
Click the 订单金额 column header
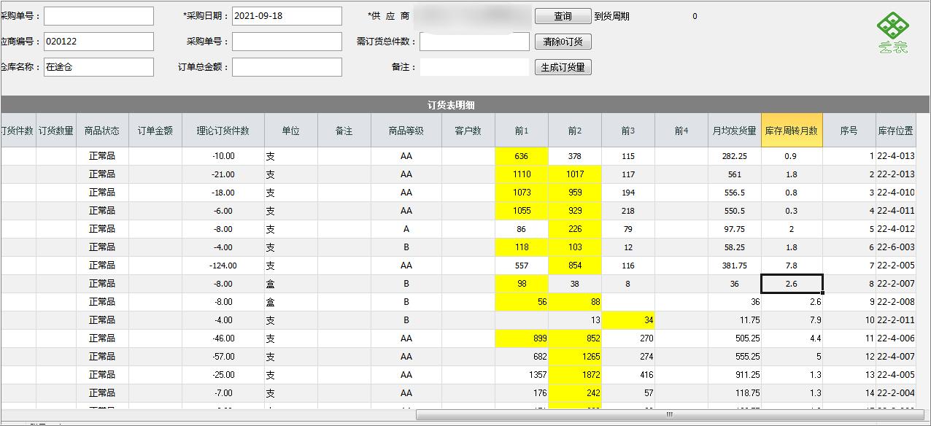point(155,131)
